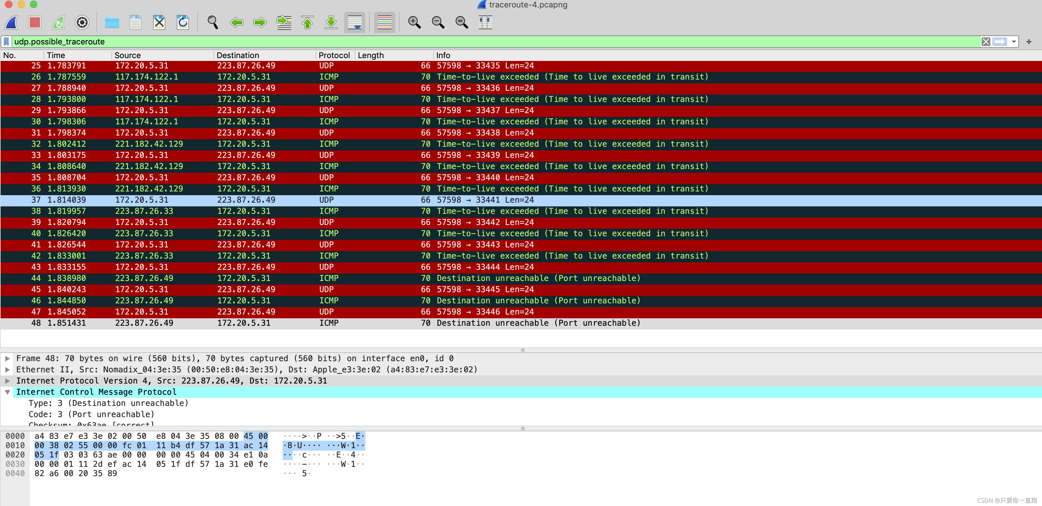The image size is (1042, 506).
Task: Open a capture file via folder icon
Action: coord(112,22)
